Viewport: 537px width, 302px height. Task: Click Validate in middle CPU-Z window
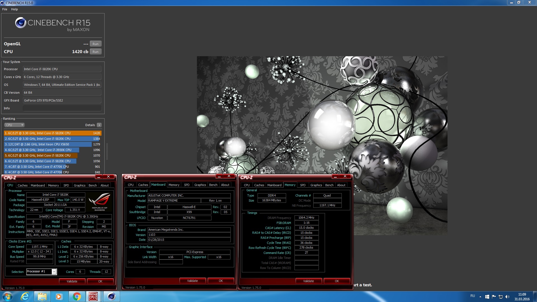(192, 281)
